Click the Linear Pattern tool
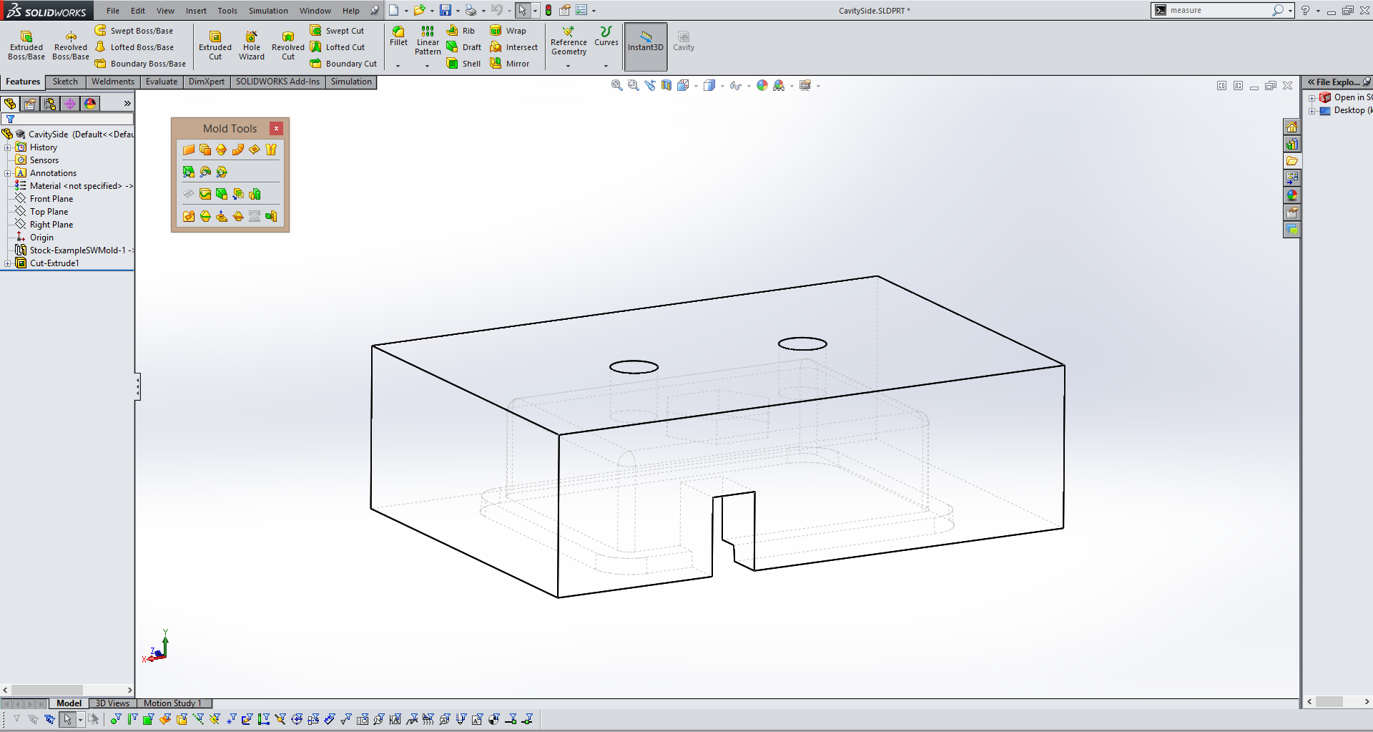 [x=428, y=41]
